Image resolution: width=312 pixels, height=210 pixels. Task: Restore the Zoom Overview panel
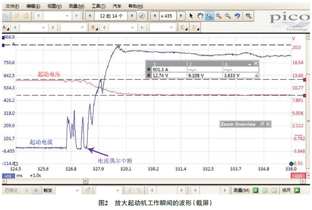click(262, 124)
